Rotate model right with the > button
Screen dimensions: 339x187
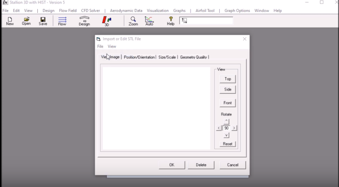tap(234, 128)
